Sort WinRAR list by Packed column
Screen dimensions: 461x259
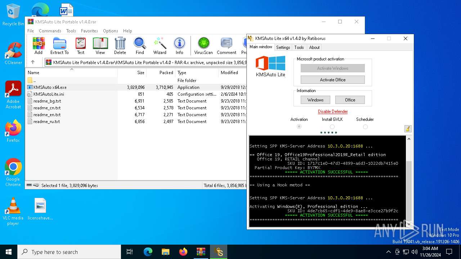coord(161,72)
